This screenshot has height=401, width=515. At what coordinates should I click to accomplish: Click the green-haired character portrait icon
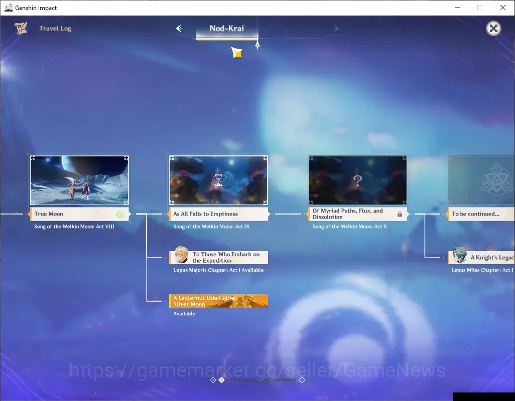click(459, 255)
